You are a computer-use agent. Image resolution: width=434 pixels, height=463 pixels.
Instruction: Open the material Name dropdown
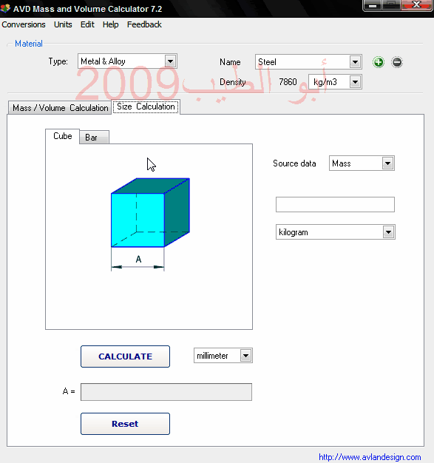pyautogui.click(x=355, y=62)
